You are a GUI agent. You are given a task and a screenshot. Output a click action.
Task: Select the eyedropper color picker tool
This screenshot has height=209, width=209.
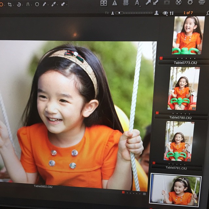pos(54,4)
